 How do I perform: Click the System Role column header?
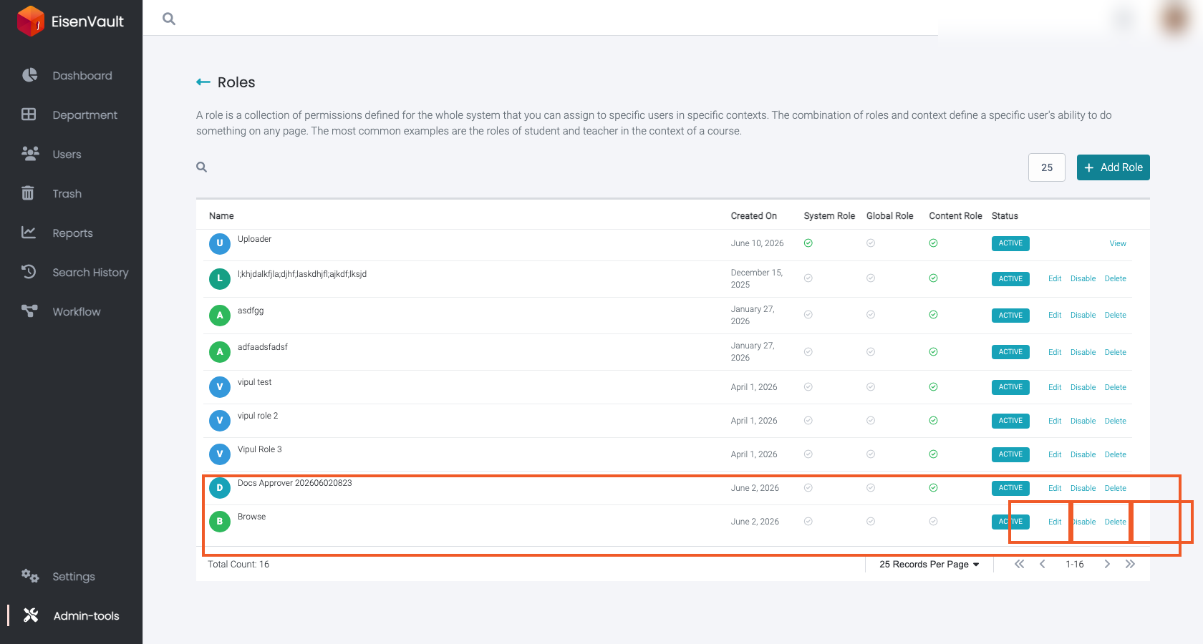tap(829, 215)
